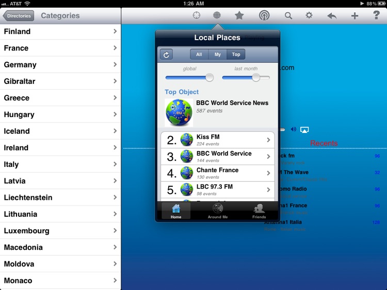Viewport: 387px width, 290px height.
Task: Open the Italy category
Action: click(60, 164)
